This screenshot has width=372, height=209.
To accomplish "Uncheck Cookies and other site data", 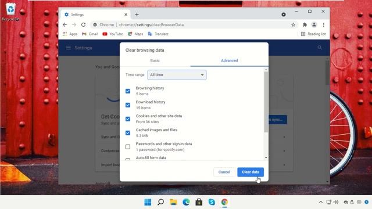I will point(128,119).
